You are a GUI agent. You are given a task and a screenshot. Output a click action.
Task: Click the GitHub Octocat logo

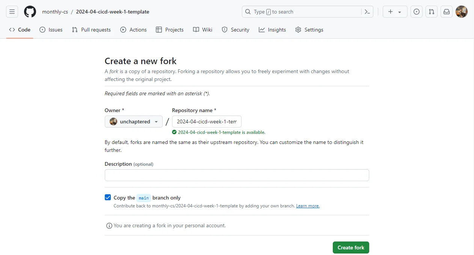pyautogui.click(x=30, y=12)
